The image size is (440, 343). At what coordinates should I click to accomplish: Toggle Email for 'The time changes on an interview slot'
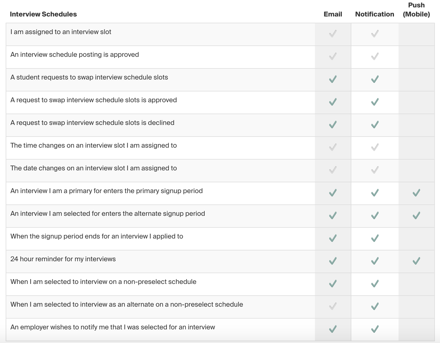pos(333,147)
